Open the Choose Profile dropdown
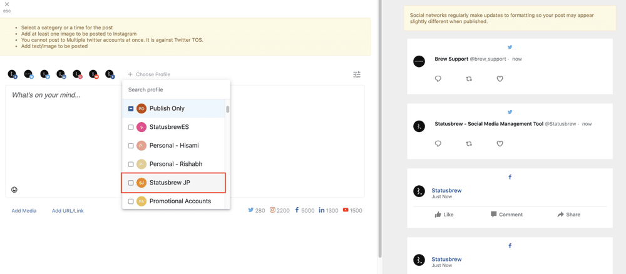 pyautogui.click(x=149, y=74)
